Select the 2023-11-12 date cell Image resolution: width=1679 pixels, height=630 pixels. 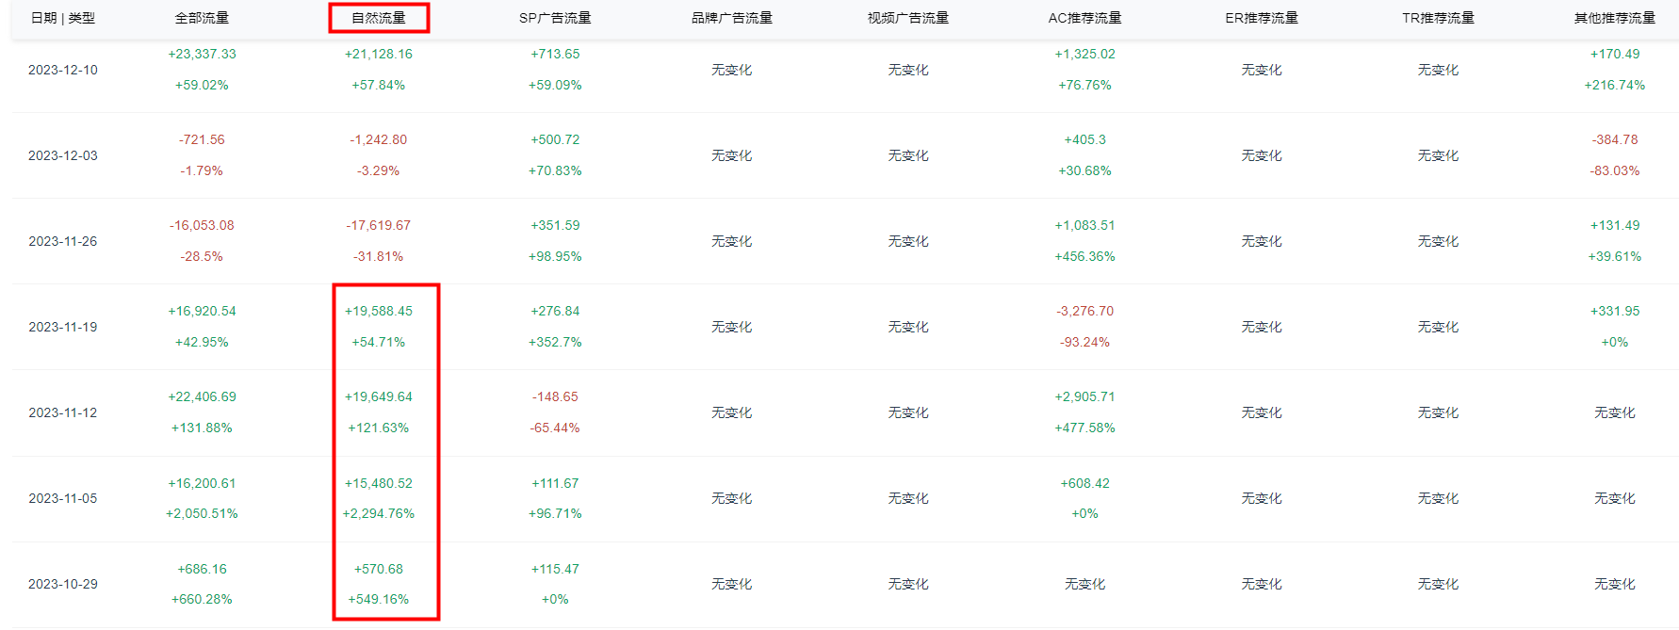63,412
